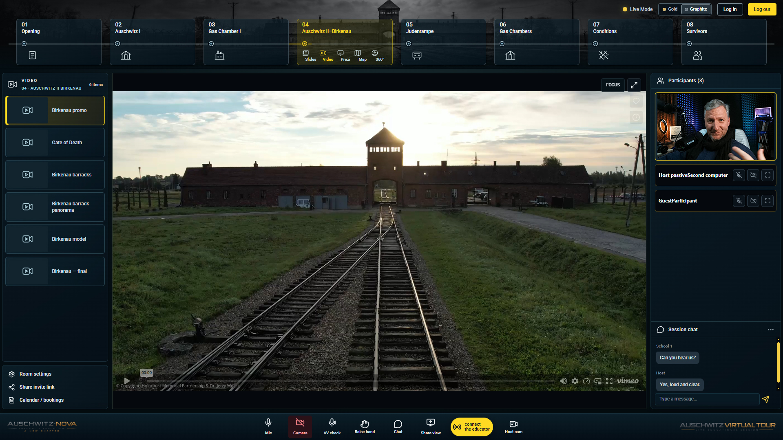Toggle Live Mode indicator
This screenshot has height=440, width=783.
point(637,9)
